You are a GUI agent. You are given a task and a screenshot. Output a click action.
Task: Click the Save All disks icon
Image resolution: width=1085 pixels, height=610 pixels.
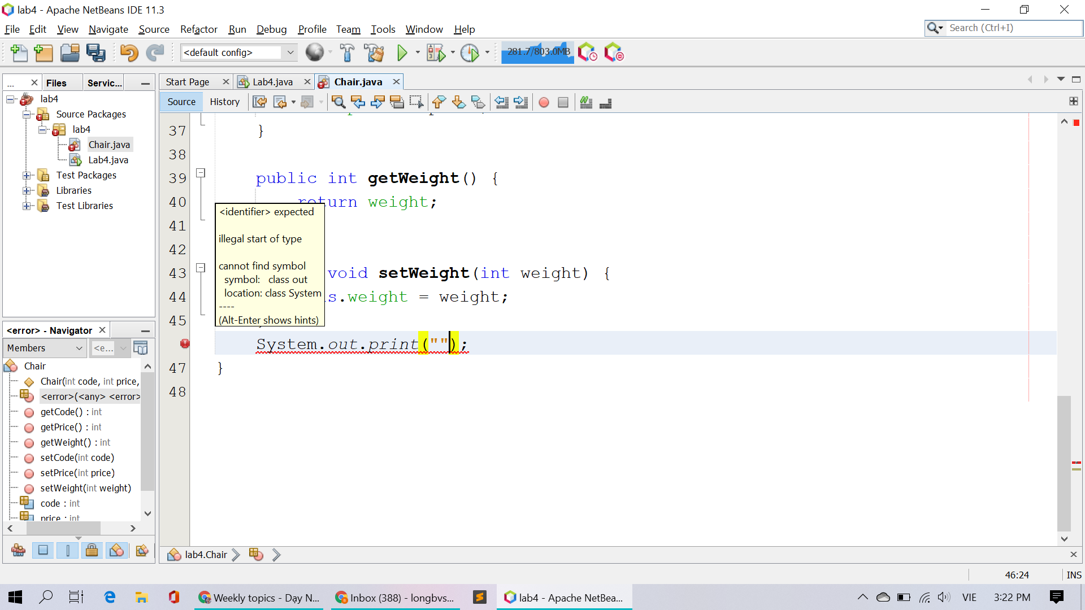click(x=96, y=53)
